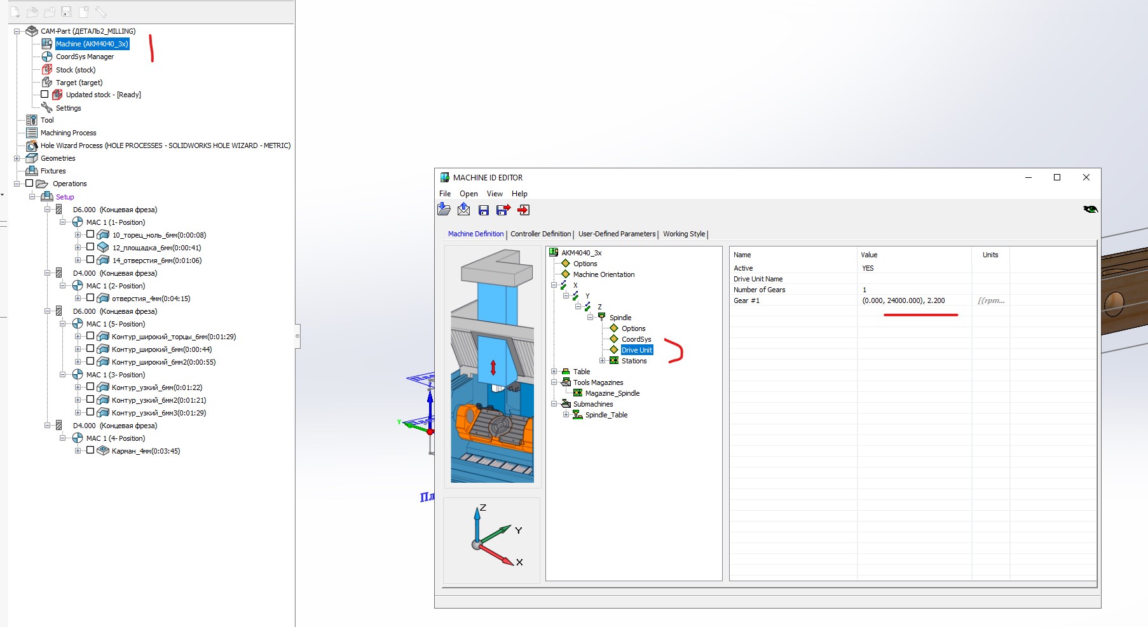Click the wrench icon in the CAM tree toolbar
Viewport: 1148px width, 627px height.
coord(100,11)
